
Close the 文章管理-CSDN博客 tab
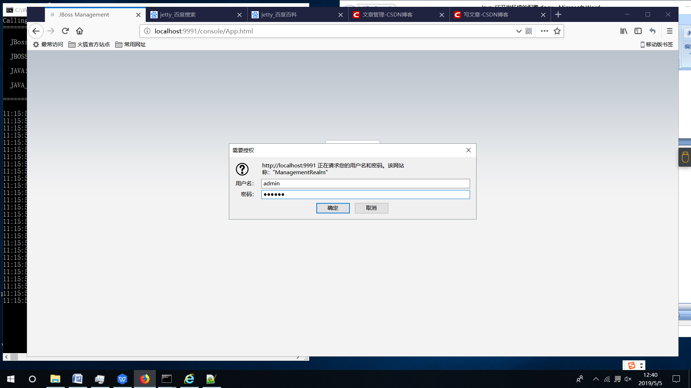coord(442,15)
